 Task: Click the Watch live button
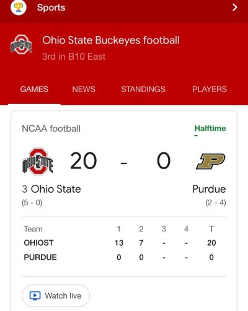[56, 295]
